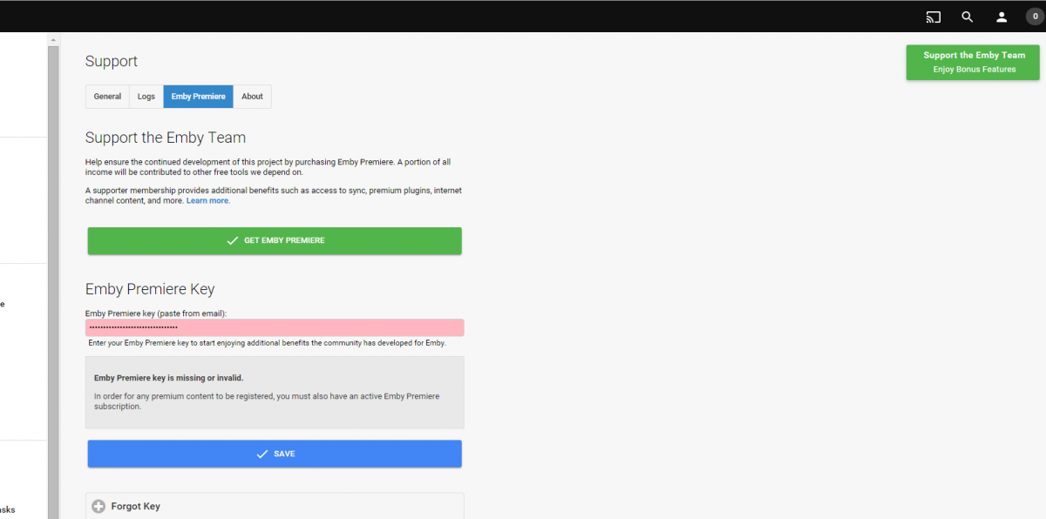Click the Get Emby Premiere button
The width and height of the screenshot is (1046, 519).
[275, 240]
